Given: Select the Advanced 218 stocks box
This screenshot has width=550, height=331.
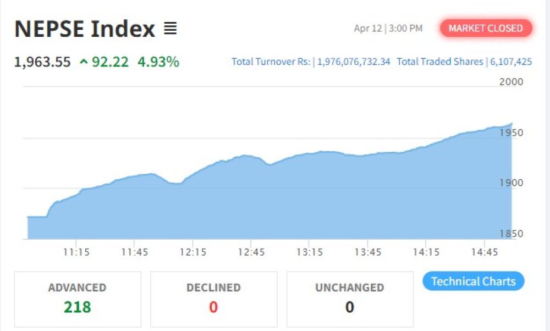Looking at the screenshot, I should [x=78, y=299].
